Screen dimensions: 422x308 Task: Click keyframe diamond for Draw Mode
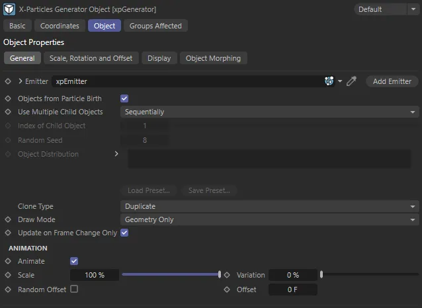(x=8, y=219)
